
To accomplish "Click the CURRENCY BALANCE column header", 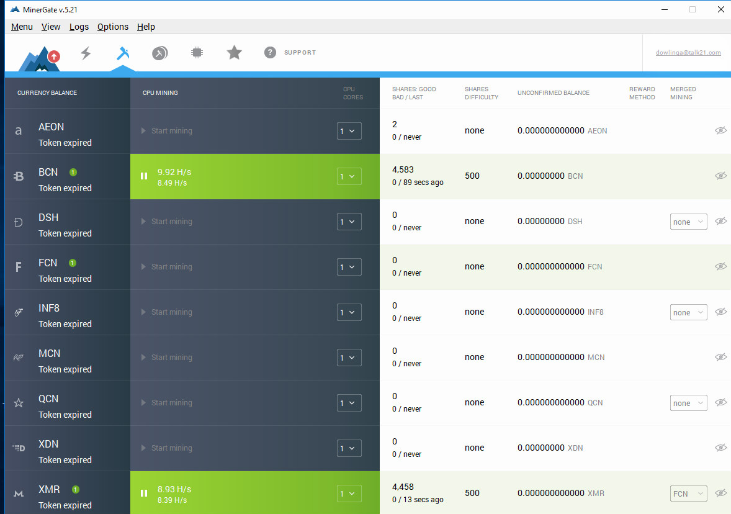I will [47, 93].
